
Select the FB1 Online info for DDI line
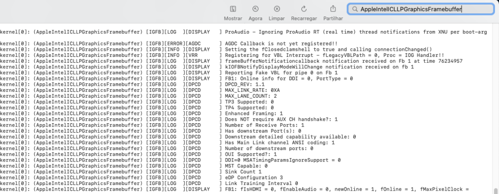tap(177, 79)
